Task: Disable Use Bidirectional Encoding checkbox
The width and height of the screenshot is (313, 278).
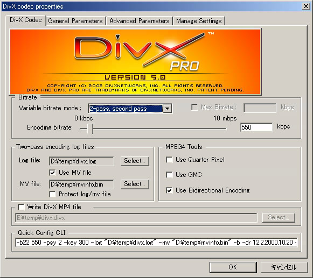Action: [169, 190]
